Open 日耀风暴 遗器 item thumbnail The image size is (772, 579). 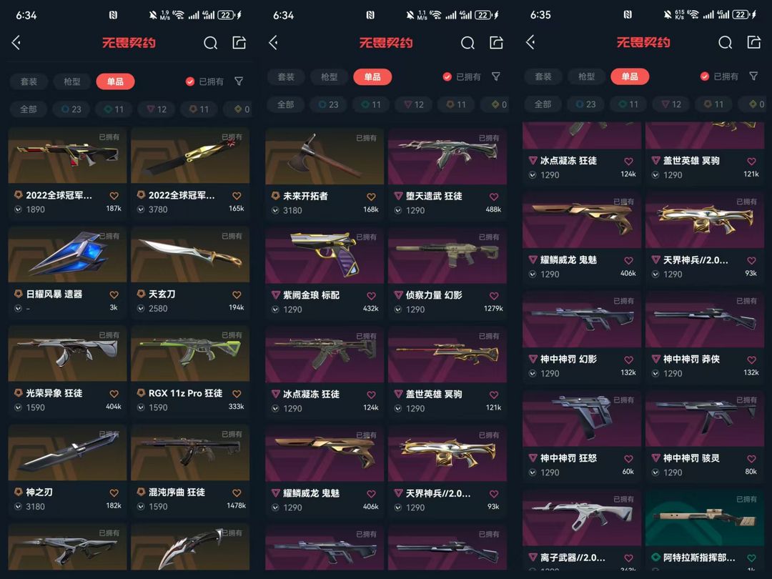point(67,254)
